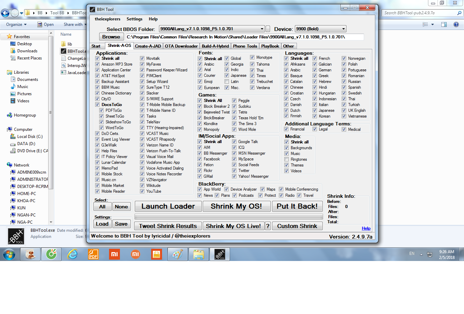The height and width of the screenshot is (314, 464).
Task: Click Explorer's forward navigation arrow
Action: click(15, 13)
